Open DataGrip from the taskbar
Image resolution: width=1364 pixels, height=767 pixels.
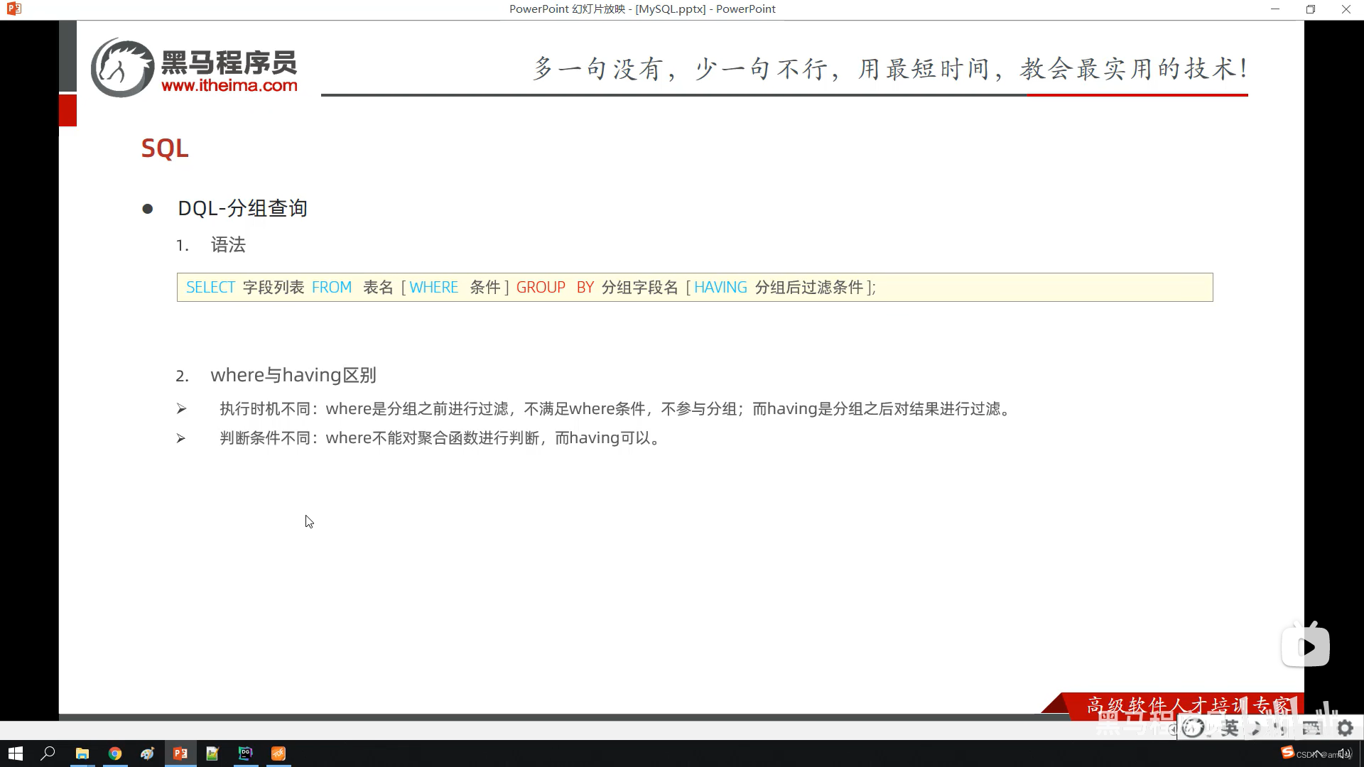click(245, 753)
